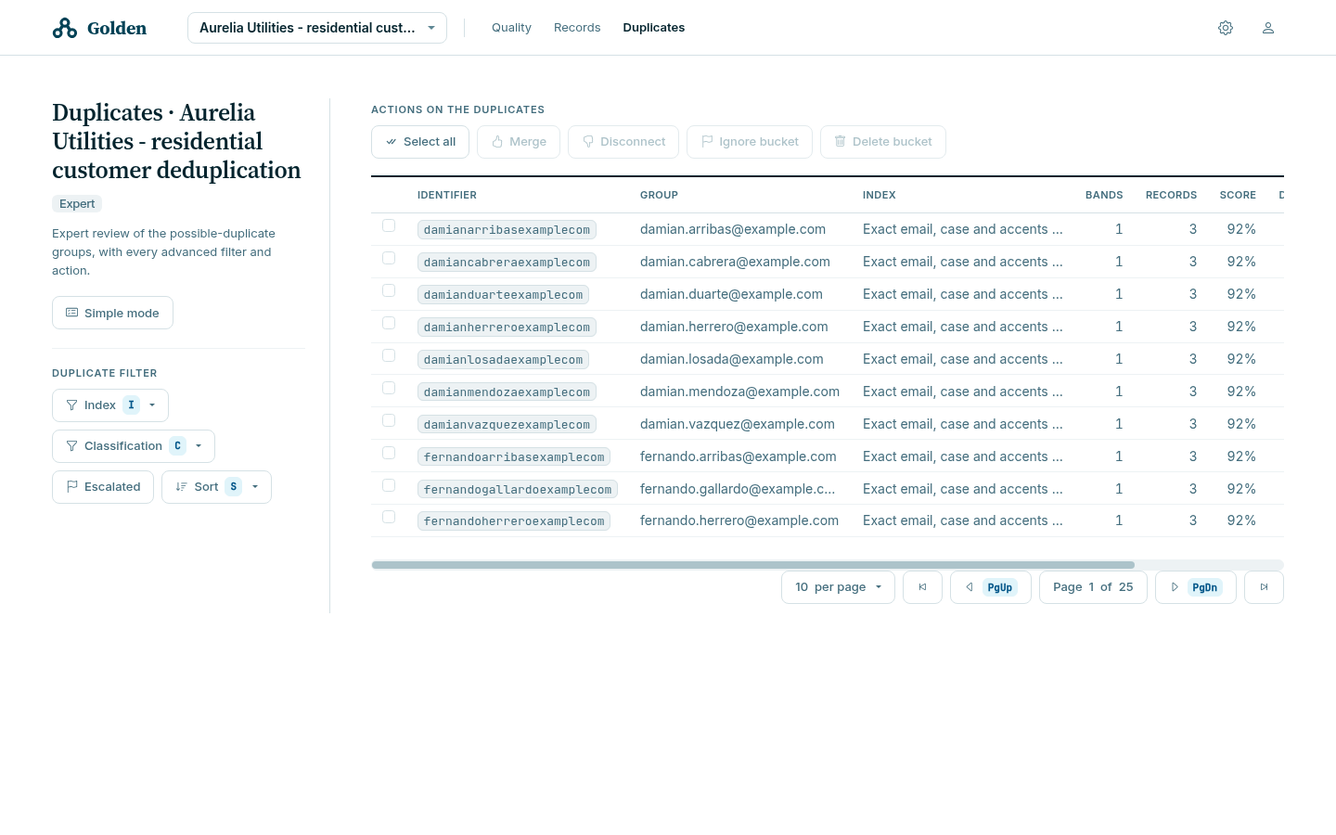The image size is (1336, 835).
Task: Check the damianlosadaexamplecom row checkbox
Action: pyautogui.click(x=389, y=355)
